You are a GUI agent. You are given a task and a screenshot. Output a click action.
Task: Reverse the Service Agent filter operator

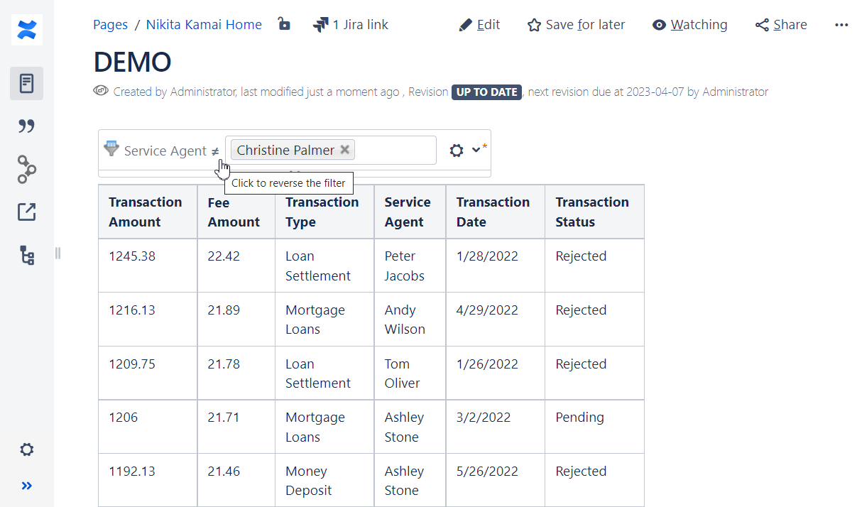point(214,151)
